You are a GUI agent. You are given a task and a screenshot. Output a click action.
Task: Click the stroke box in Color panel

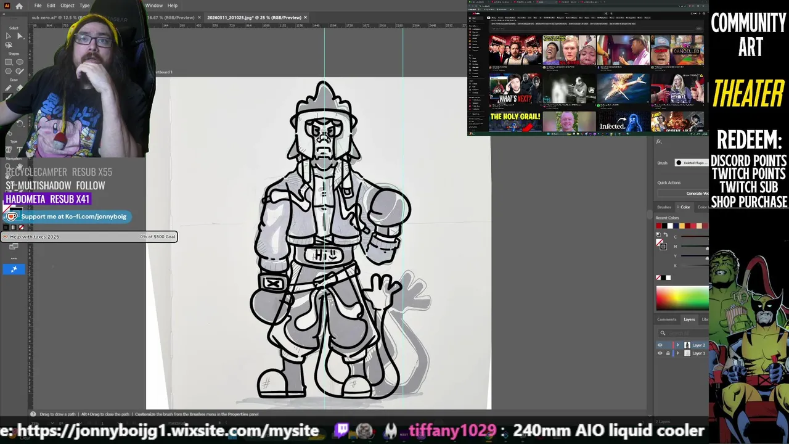(663, 246)
